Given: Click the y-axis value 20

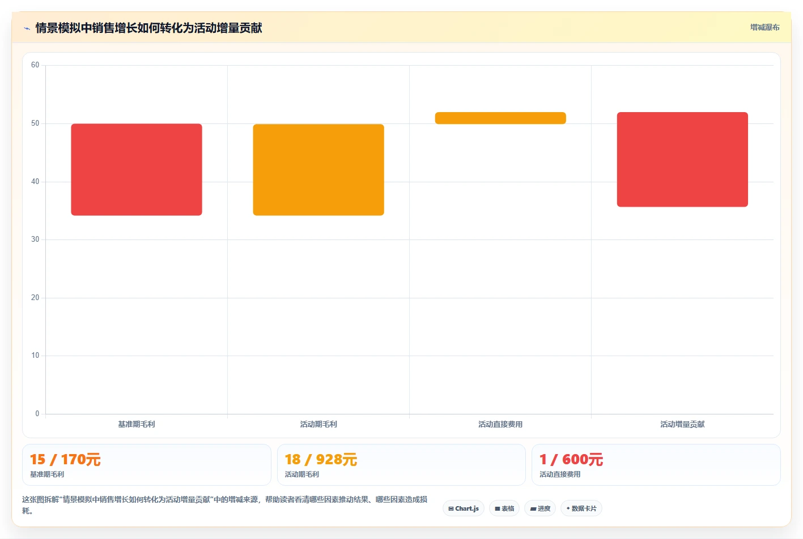Looking at the screenshot, I should pos(35,298).
